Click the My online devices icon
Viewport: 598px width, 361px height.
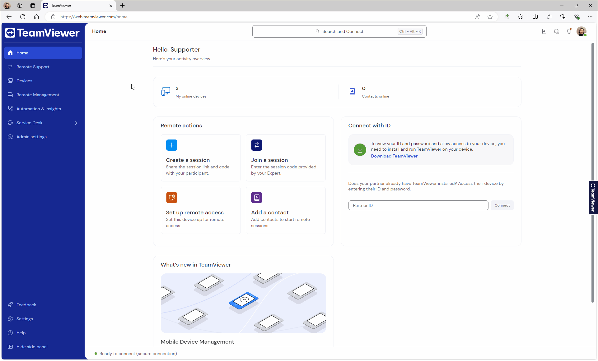[x=166, y=91]
